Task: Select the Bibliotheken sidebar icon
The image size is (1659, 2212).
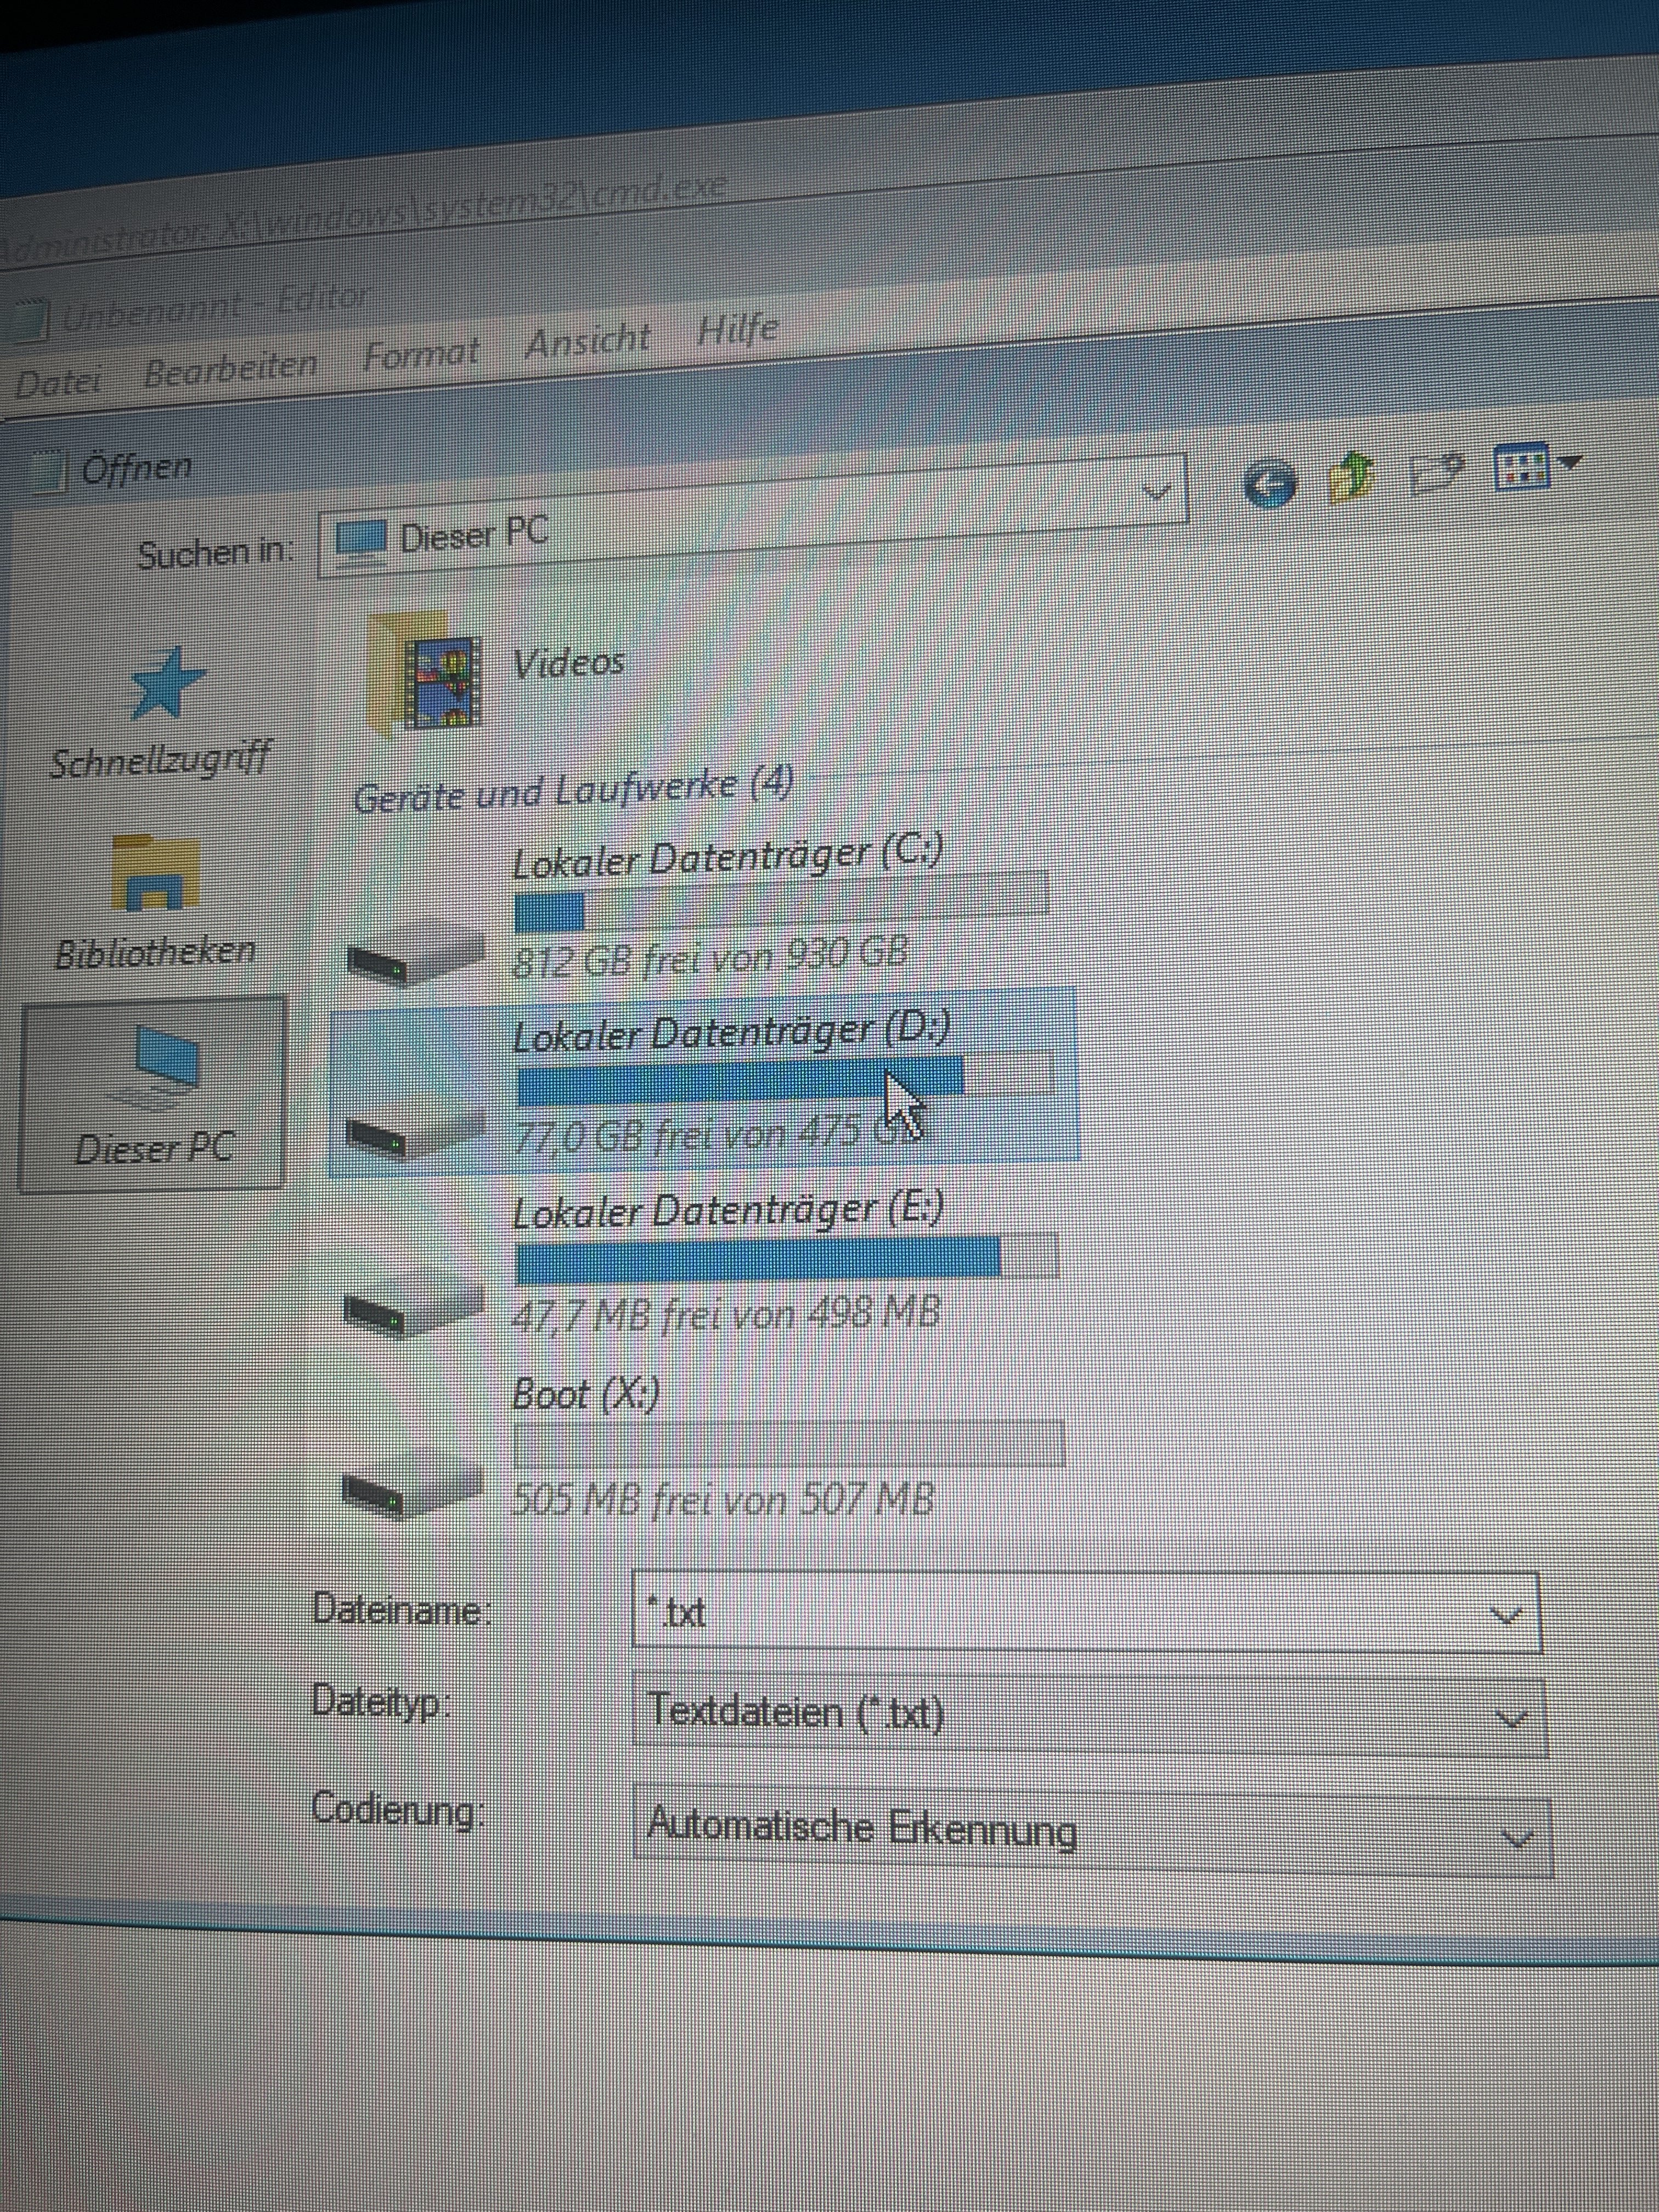Action: click(155, 873)
